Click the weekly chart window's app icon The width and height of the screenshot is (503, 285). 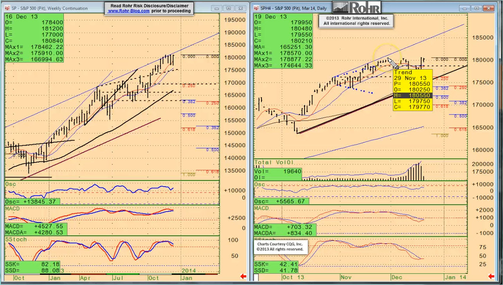(x=7, y=8)
